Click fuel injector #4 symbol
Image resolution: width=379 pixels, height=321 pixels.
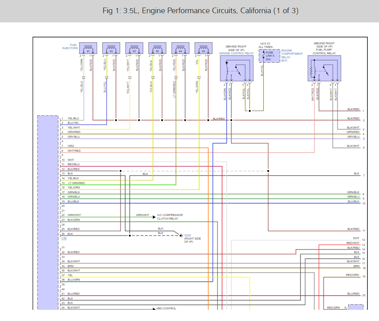[180, 49]
